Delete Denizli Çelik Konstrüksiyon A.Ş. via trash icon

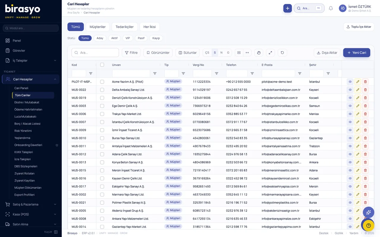[x=365, y=98]
